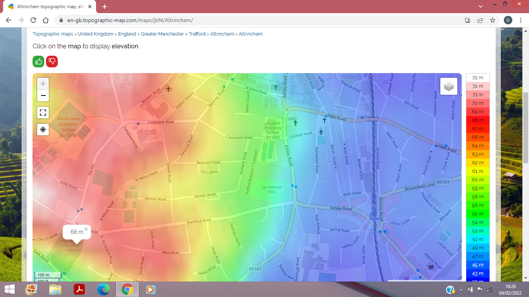Screen dimensions: 529x297
Task: Open the browser home page
Action: pos(46,20)
